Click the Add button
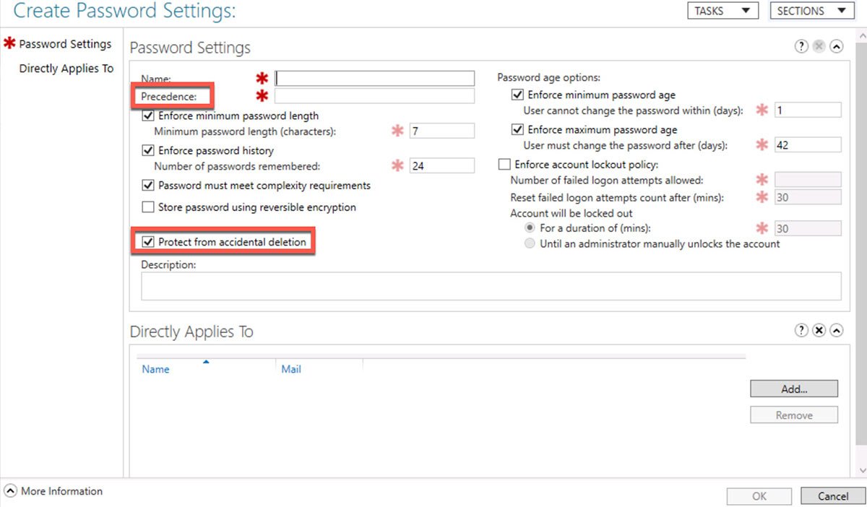867x507 pixels. [x=793, y=389]
